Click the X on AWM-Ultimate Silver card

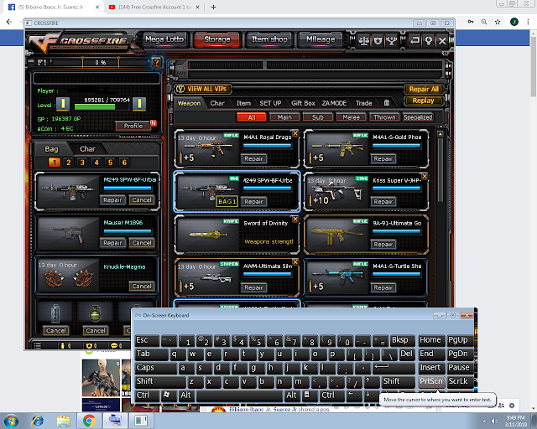coord(295,262)
